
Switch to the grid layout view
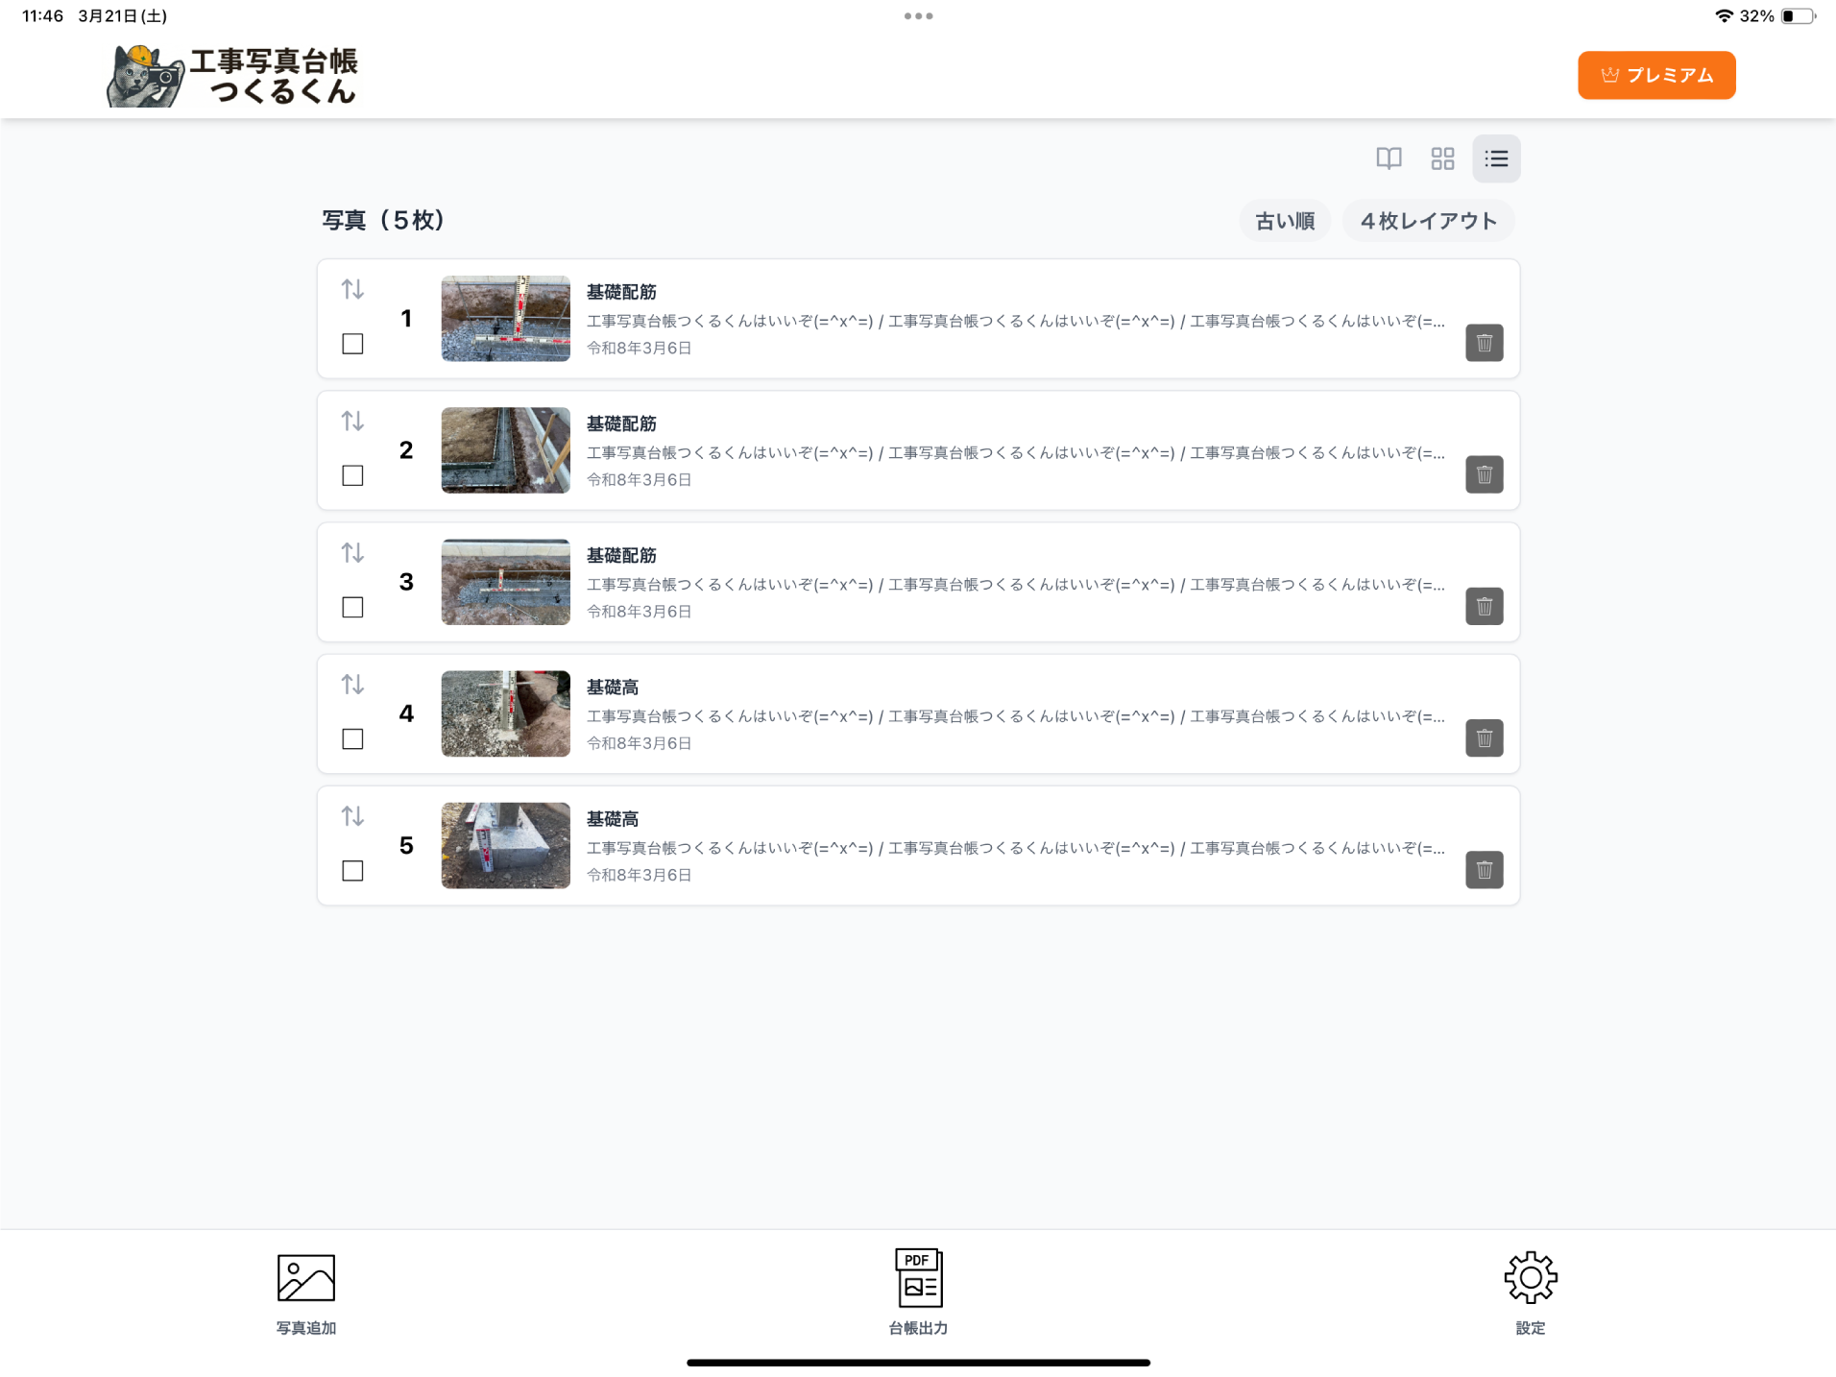tap(1442, 157)
